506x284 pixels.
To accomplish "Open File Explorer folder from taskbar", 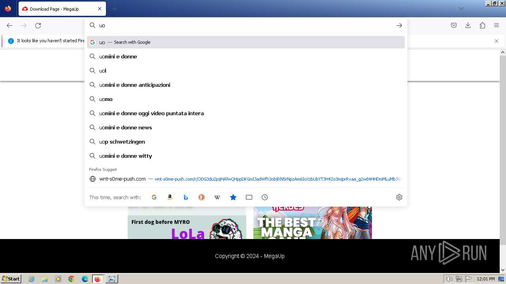I will (x=45, y=279).
